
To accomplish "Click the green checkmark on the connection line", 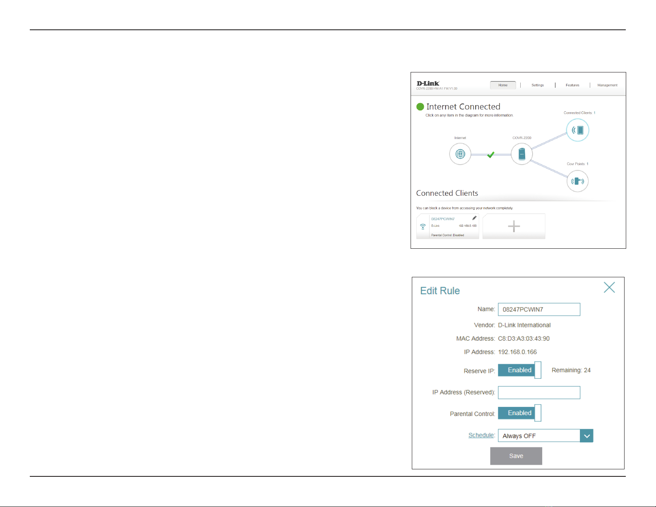I will [x=490, y=155].
